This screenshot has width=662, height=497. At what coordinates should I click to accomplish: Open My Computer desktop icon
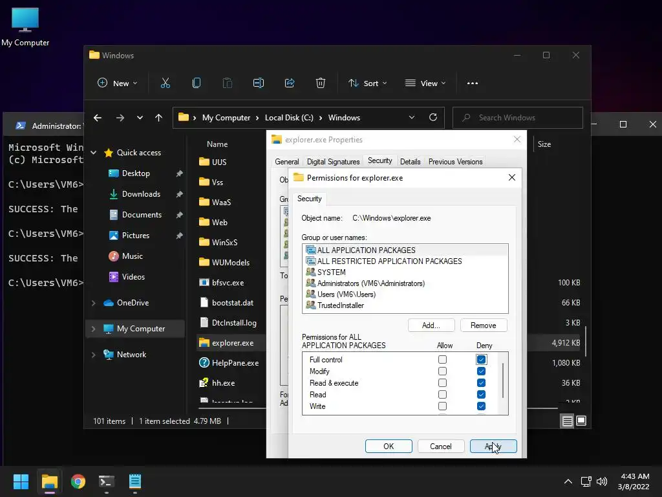[x=25, y=27]
